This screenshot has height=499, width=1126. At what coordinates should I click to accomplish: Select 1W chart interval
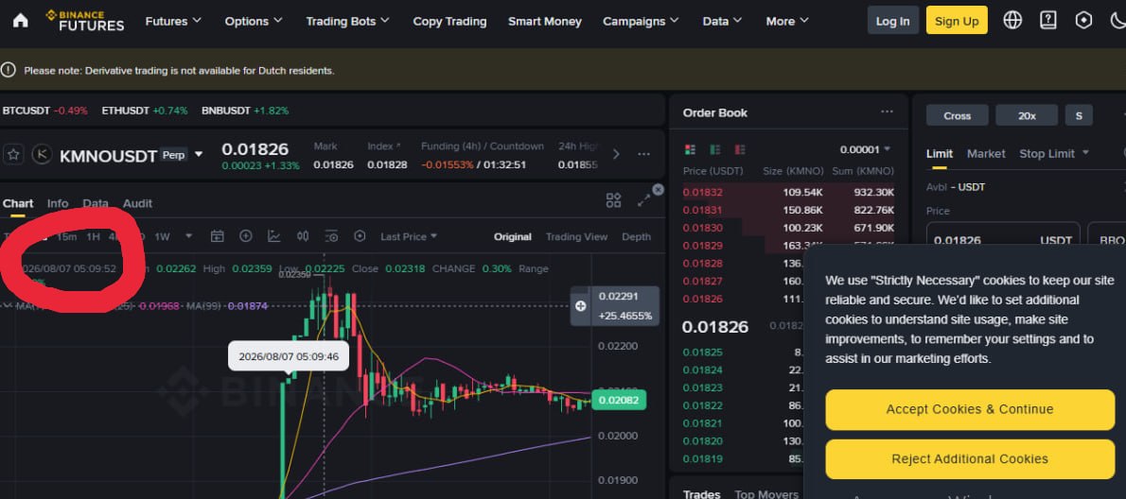[x=163, y=236]
